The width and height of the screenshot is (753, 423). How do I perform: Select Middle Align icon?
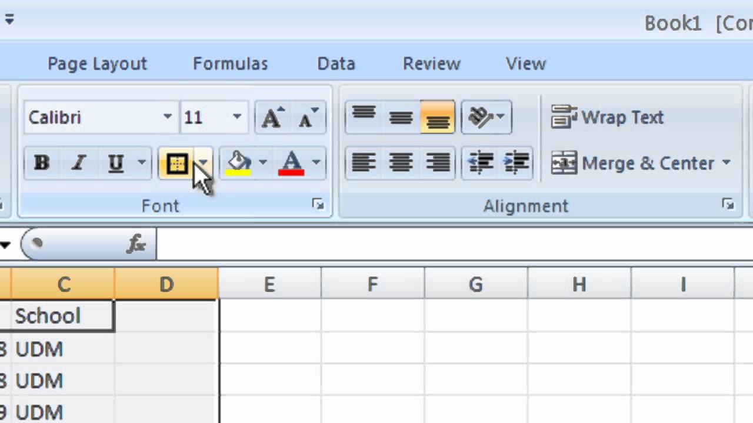401,117
